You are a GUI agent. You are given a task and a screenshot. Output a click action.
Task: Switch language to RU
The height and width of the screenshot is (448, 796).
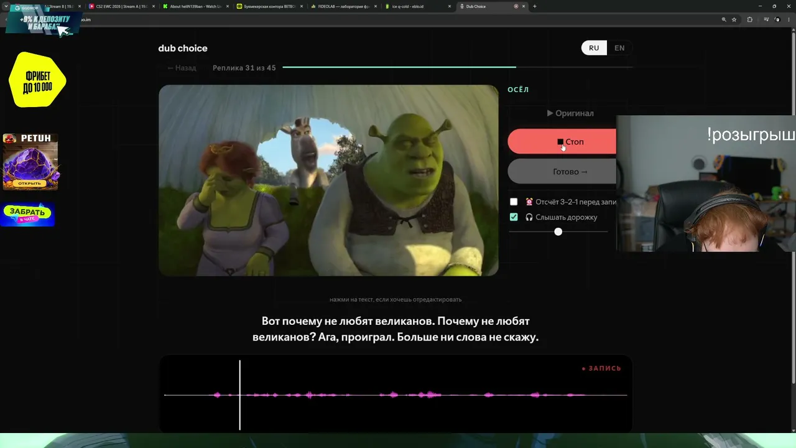click(594, 48)
